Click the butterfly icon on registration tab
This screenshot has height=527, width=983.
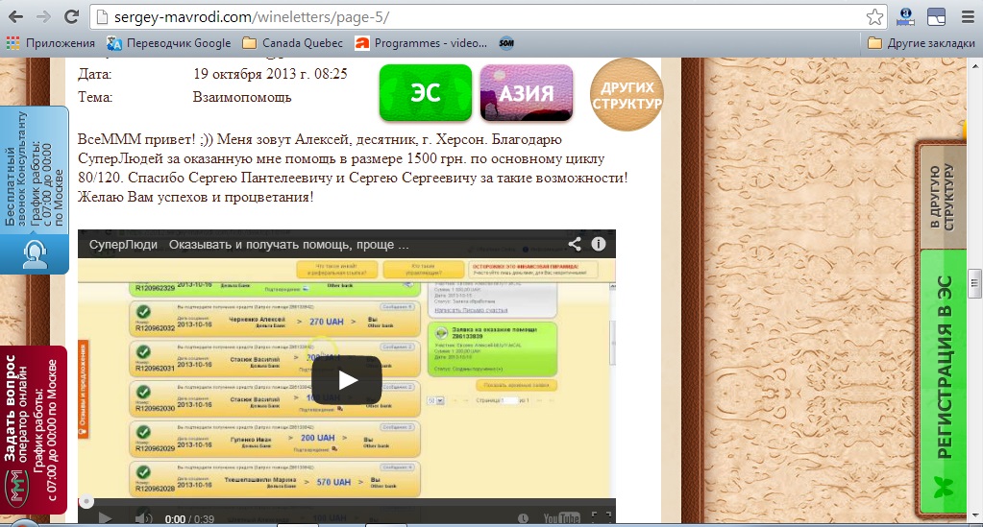click(944, 487)
